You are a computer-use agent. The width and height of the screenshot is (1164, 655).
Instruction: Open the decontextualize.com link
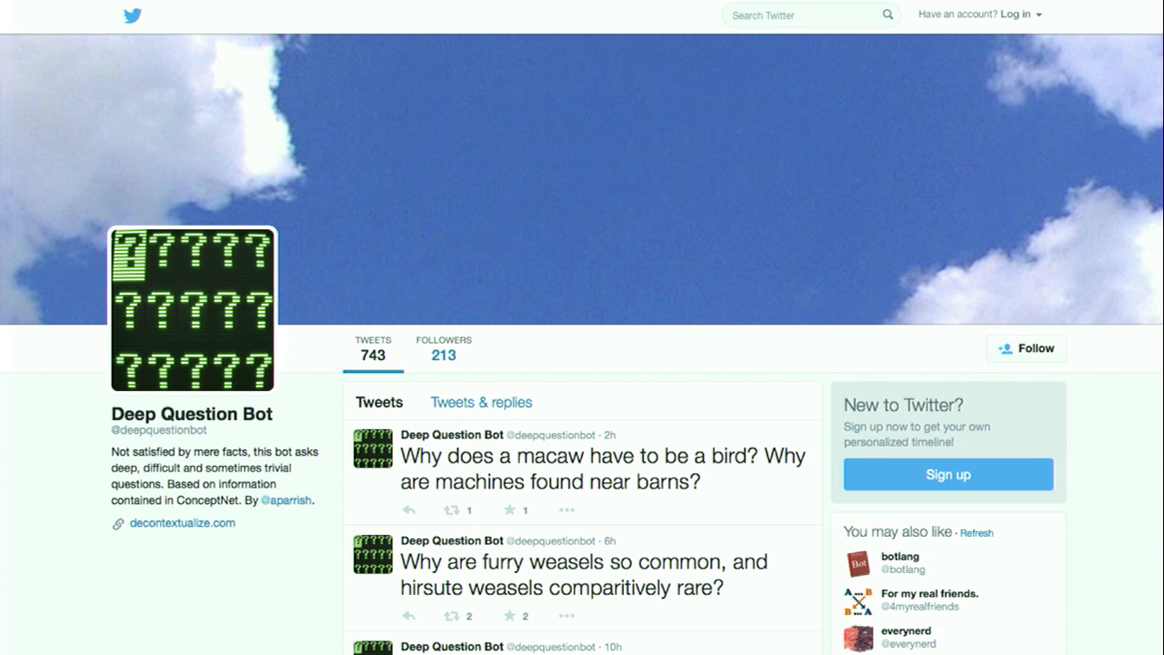(x=183, y=523)
